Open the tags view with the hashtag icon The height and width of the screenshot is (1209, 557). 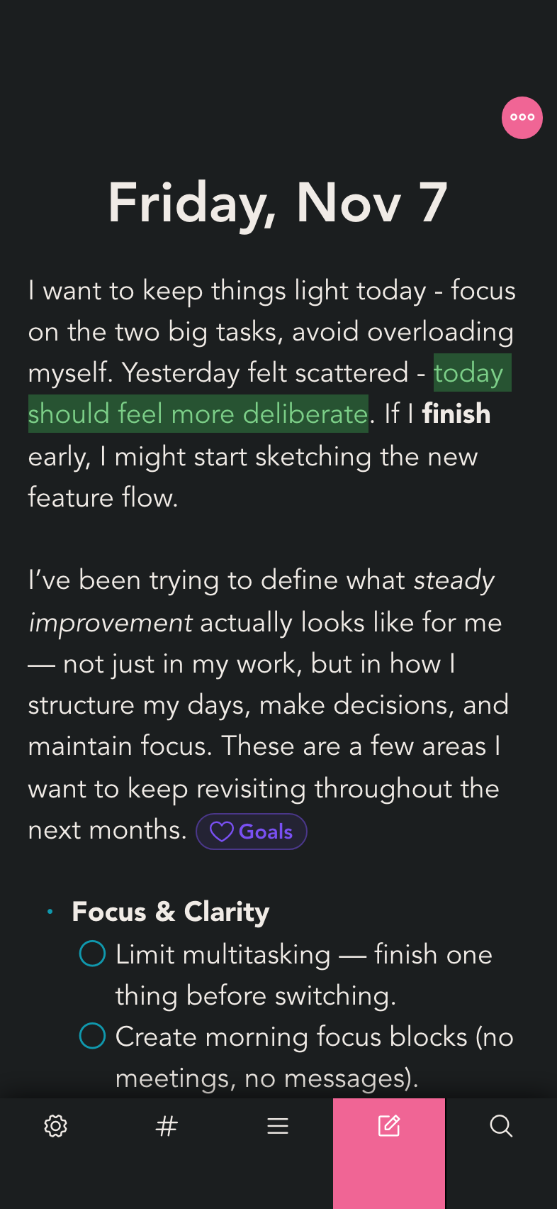(x=167, y=1125)
